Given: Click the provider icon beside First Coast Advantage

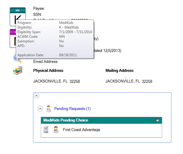Looking at the screenshot, I should pyautogui.click(x=56, y=130).
